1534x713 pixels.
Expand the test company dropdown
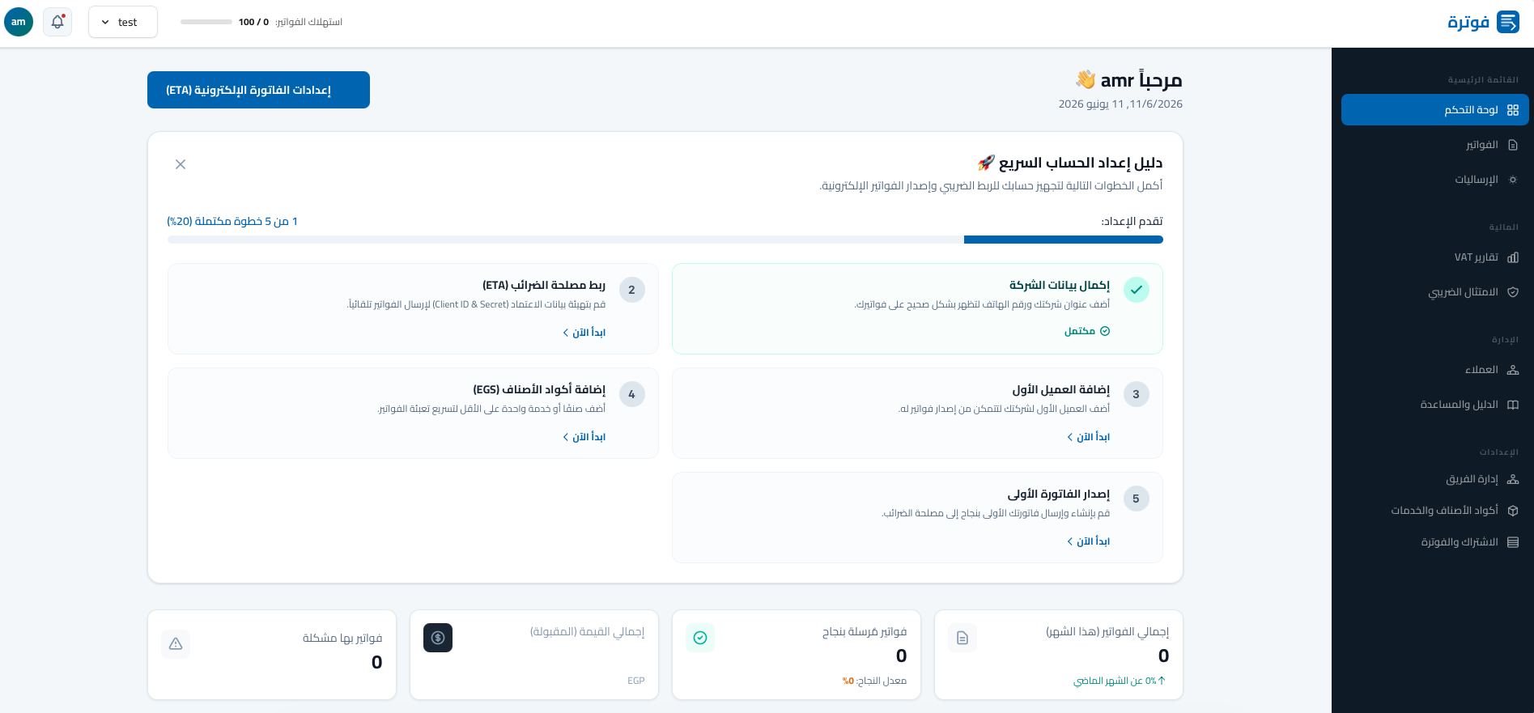pyautogui.click(x=123, y=22)
